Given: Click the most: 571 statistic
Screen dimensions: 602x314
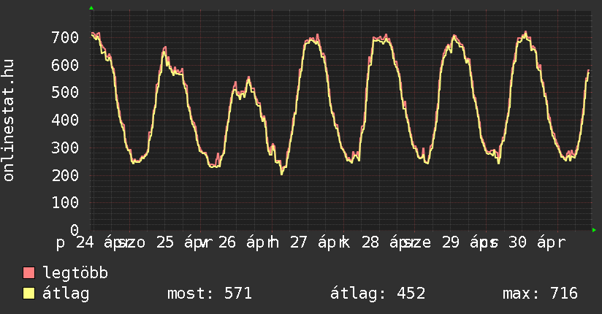Looking at the screenshot, I should coord(210,294).
